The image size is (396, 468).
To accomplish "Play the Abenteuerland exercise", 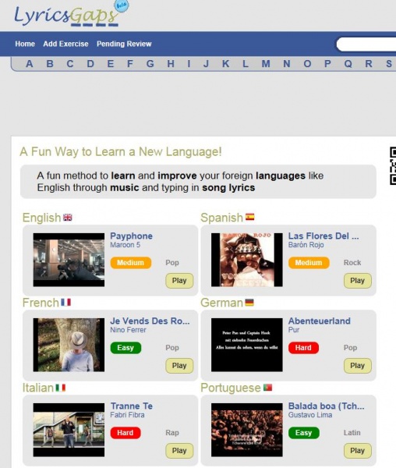I will coord(357,366).
